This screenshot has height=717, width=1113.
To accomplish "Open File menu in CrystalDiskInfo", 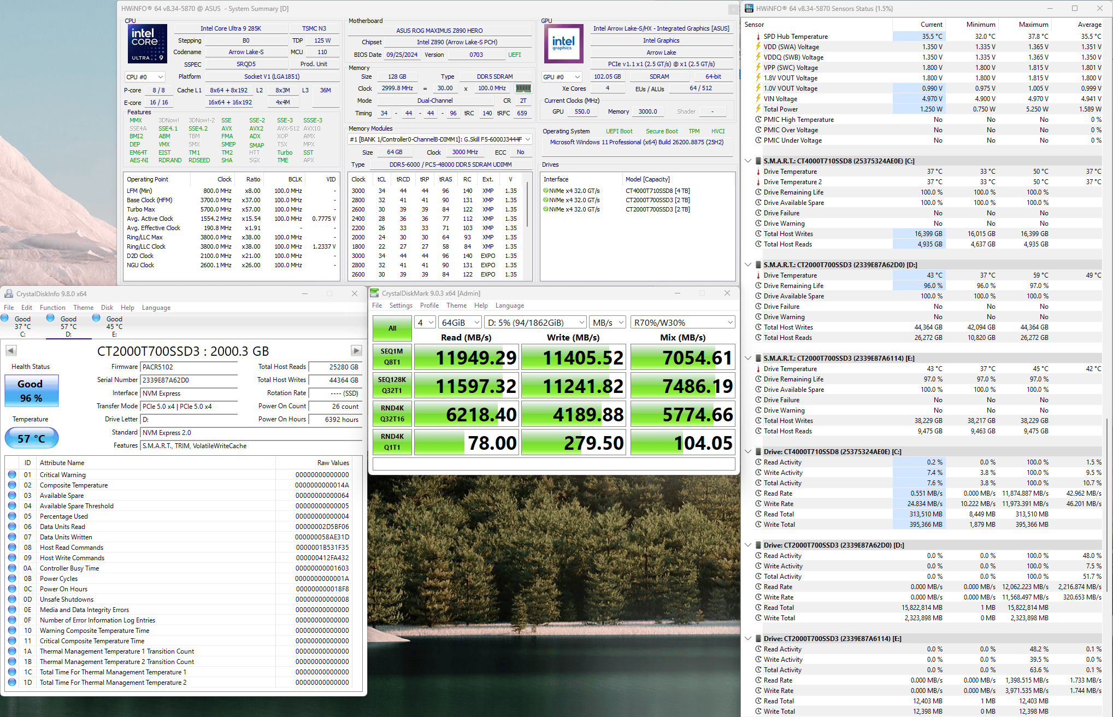I will 9,308.
